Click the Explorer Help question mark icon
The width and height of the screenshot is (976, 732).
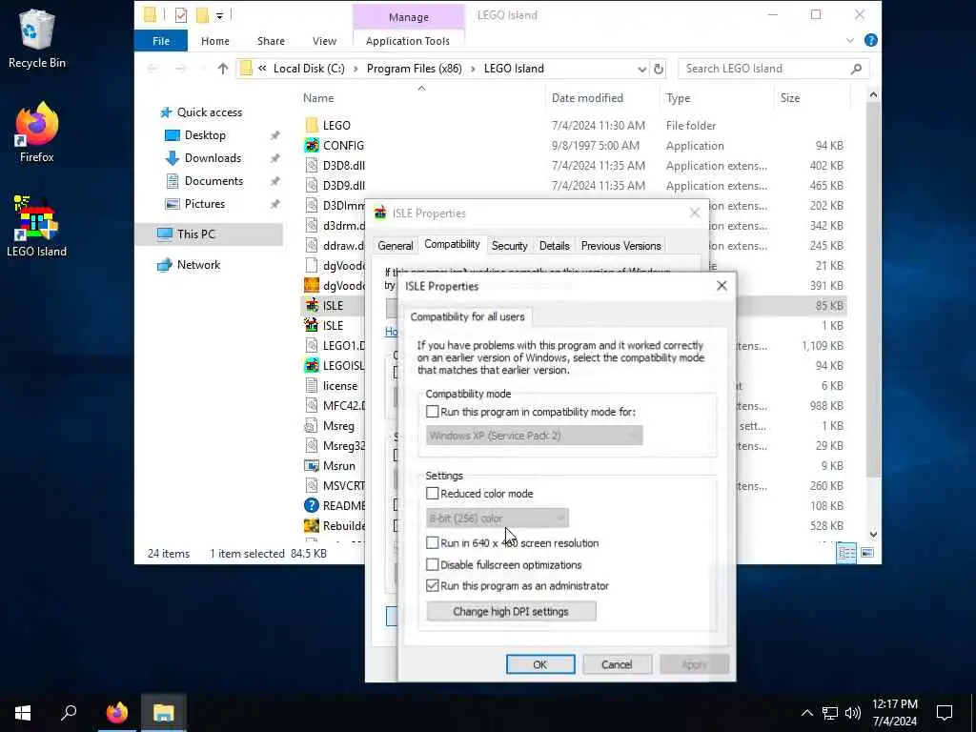point(871,40)
